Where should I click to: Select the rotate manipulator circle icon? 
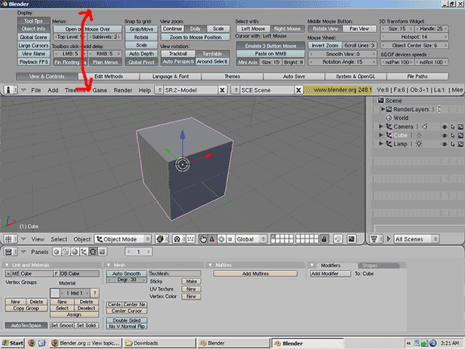[x=221, y=239]
